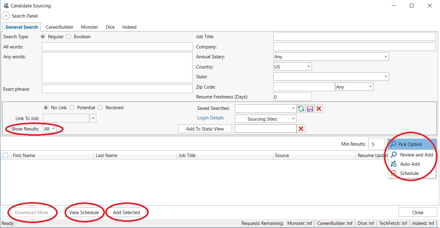Choose Schedule menu option
This screenshot has height=228, width=440.
pyautogui.click(x=412, y=173)
